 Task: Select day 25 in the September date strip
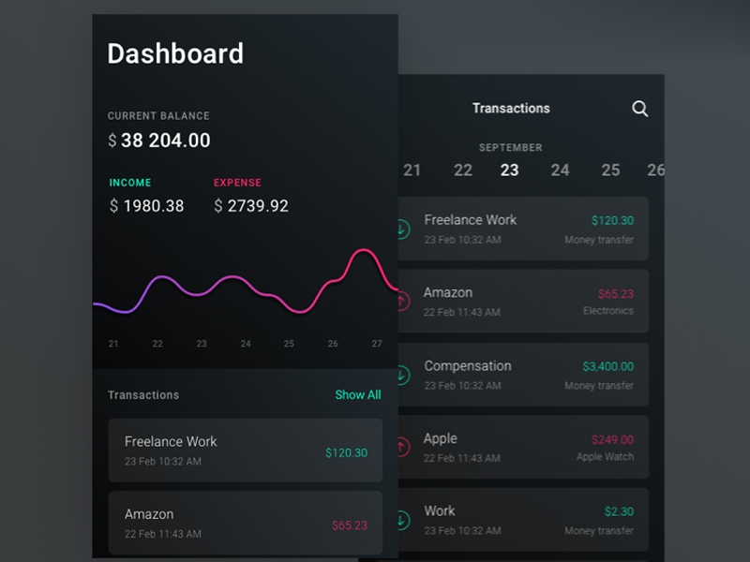click(611, 170)
